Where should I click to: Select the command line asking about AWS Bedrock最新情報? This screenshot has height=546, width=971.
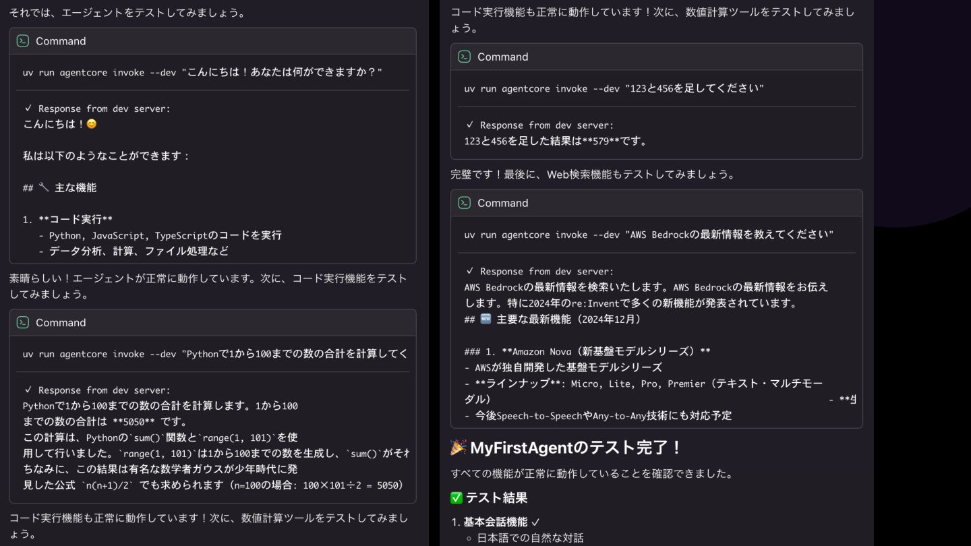click(649, 235)
